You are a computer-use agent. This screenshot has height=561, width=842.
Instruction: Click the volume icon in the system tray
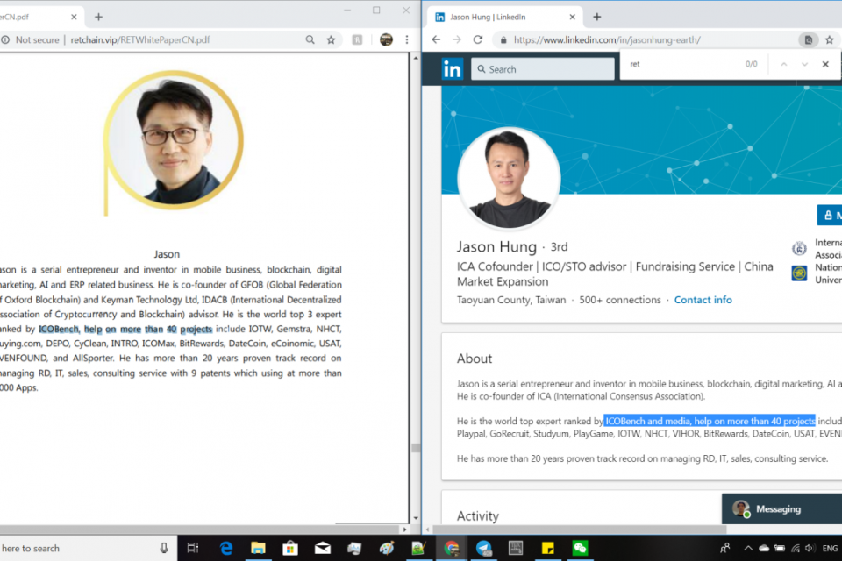[x=810, y=548]
